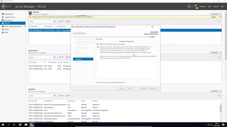Click the warning icon in yellow notification bar
Viewport: 227px width, 127px height.
pyautogui.click(x=31, y=17)
